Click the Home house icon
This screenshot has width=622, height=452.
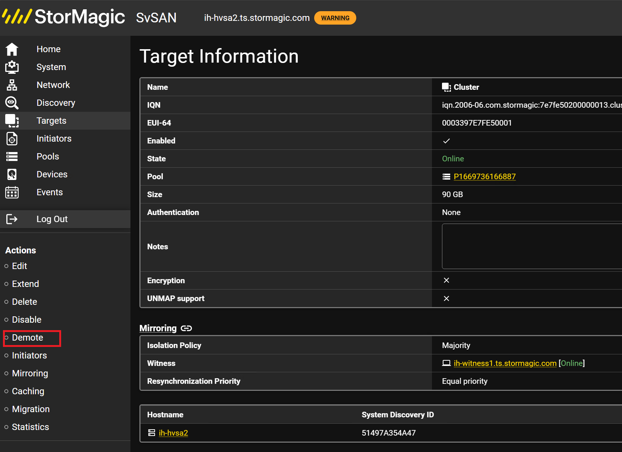click(12, 49)
